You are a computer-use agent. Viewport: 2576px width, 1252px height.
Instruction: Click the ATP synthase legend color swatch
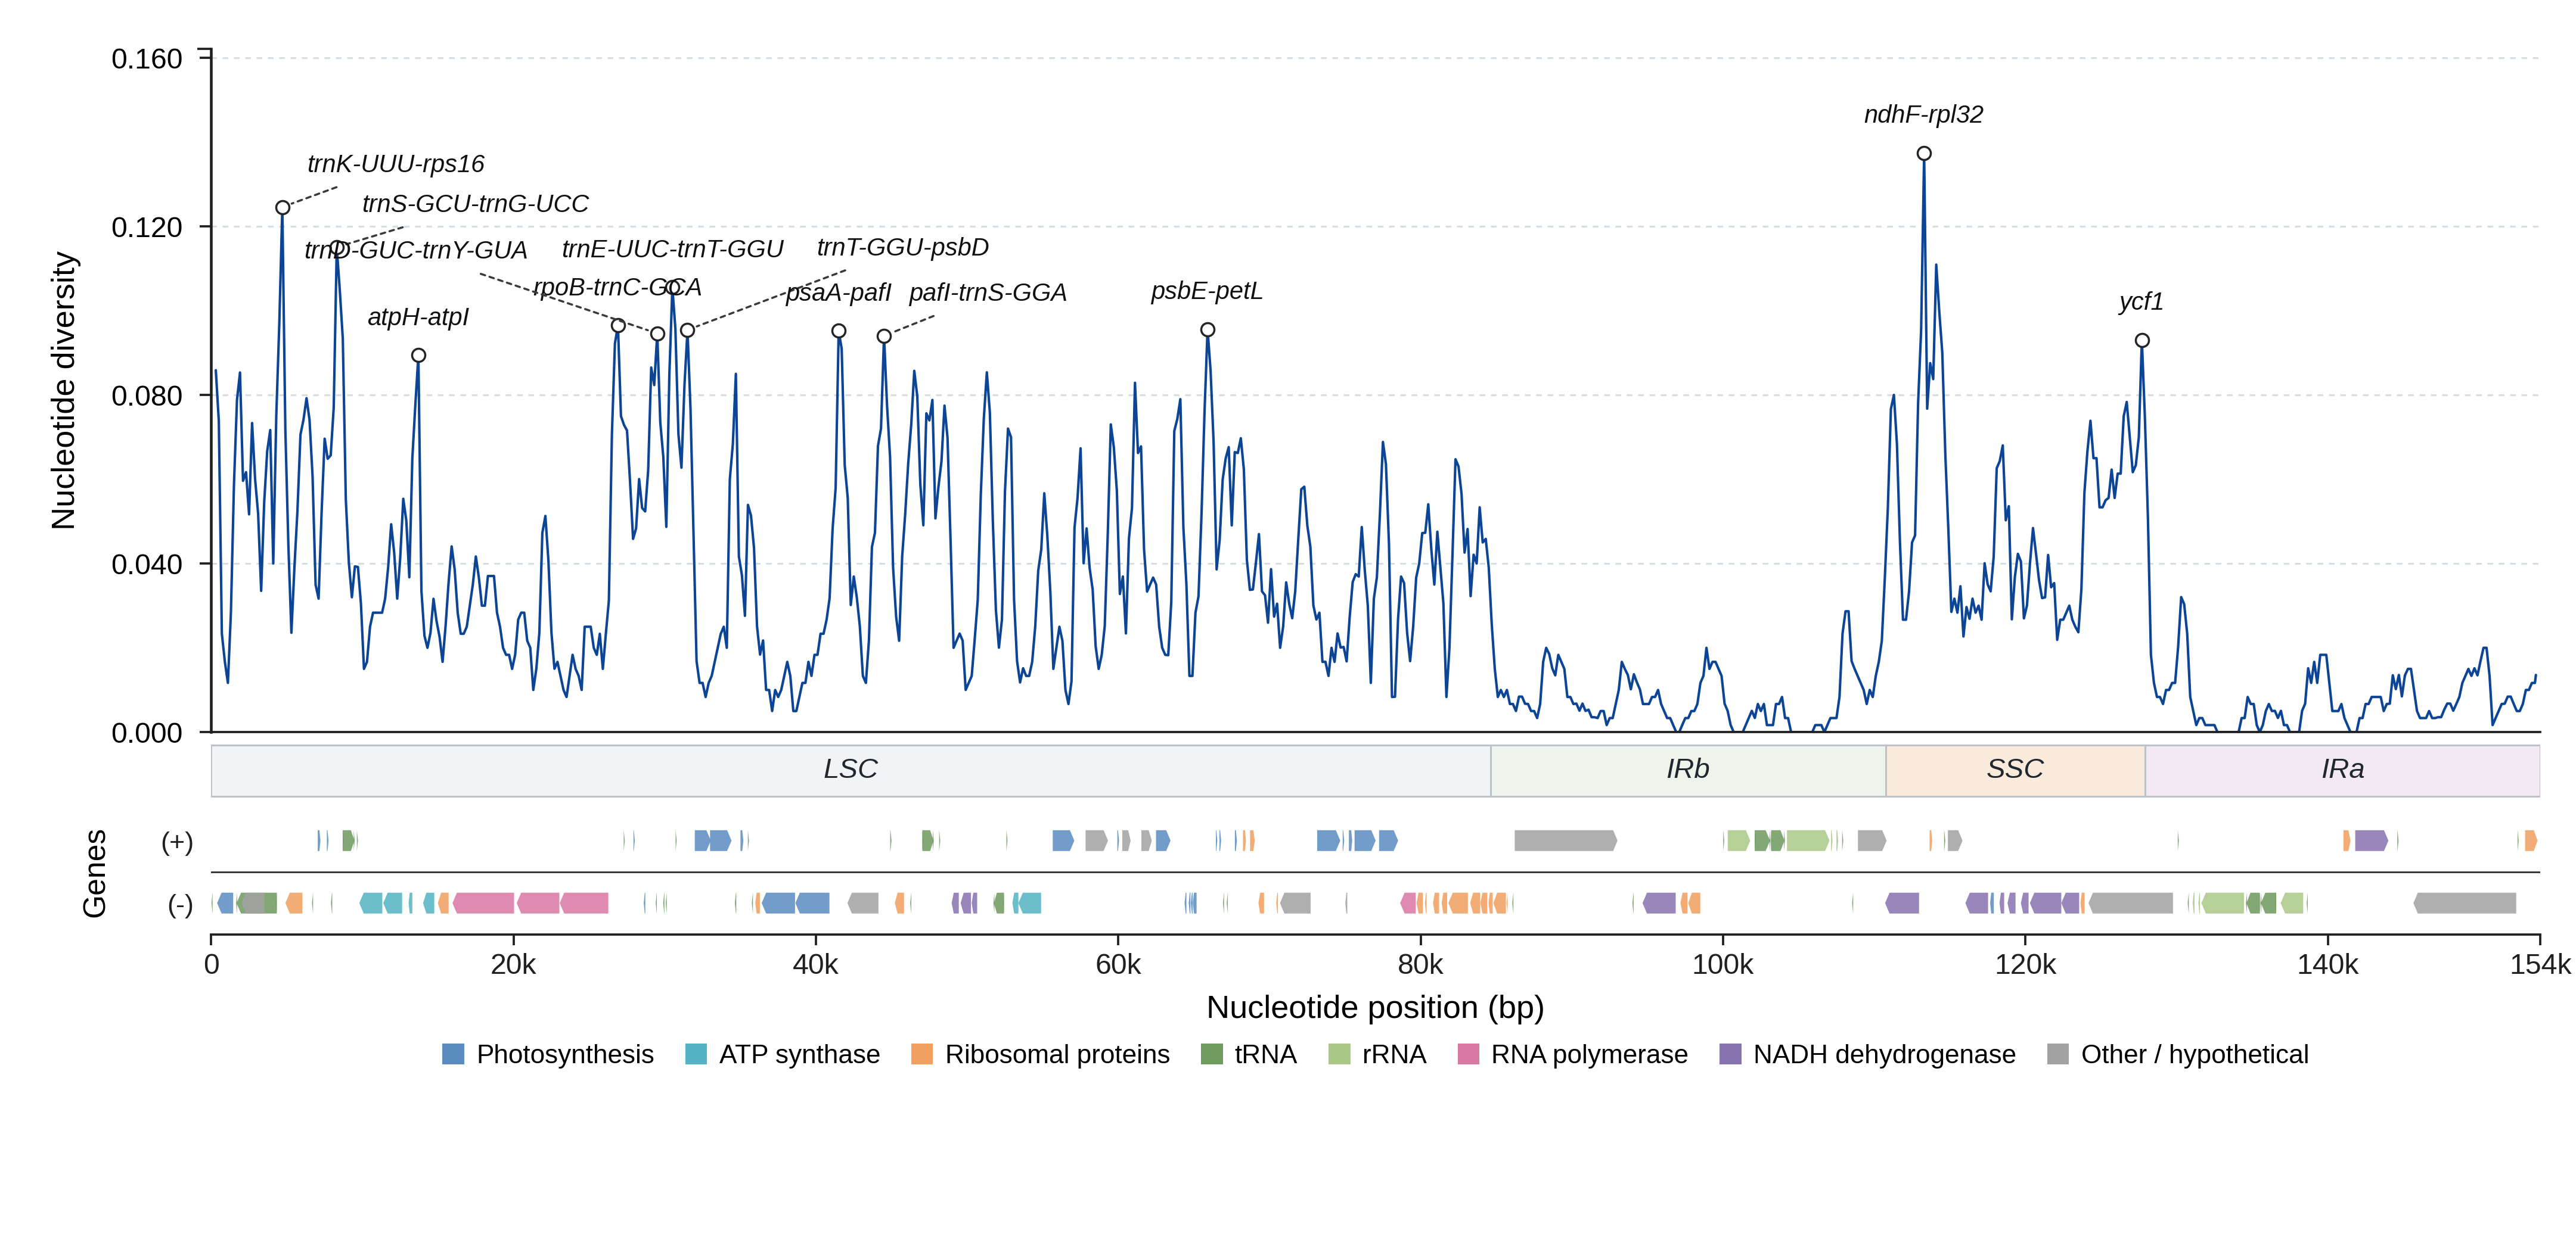point(696,1054)
